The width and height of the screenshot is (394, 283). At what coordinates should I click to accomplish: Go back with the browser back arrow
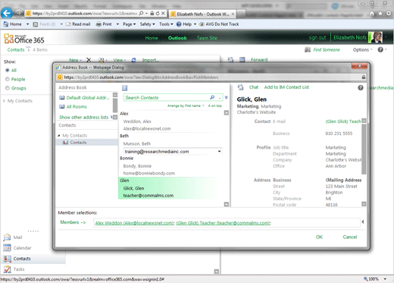tap(7, 13)
